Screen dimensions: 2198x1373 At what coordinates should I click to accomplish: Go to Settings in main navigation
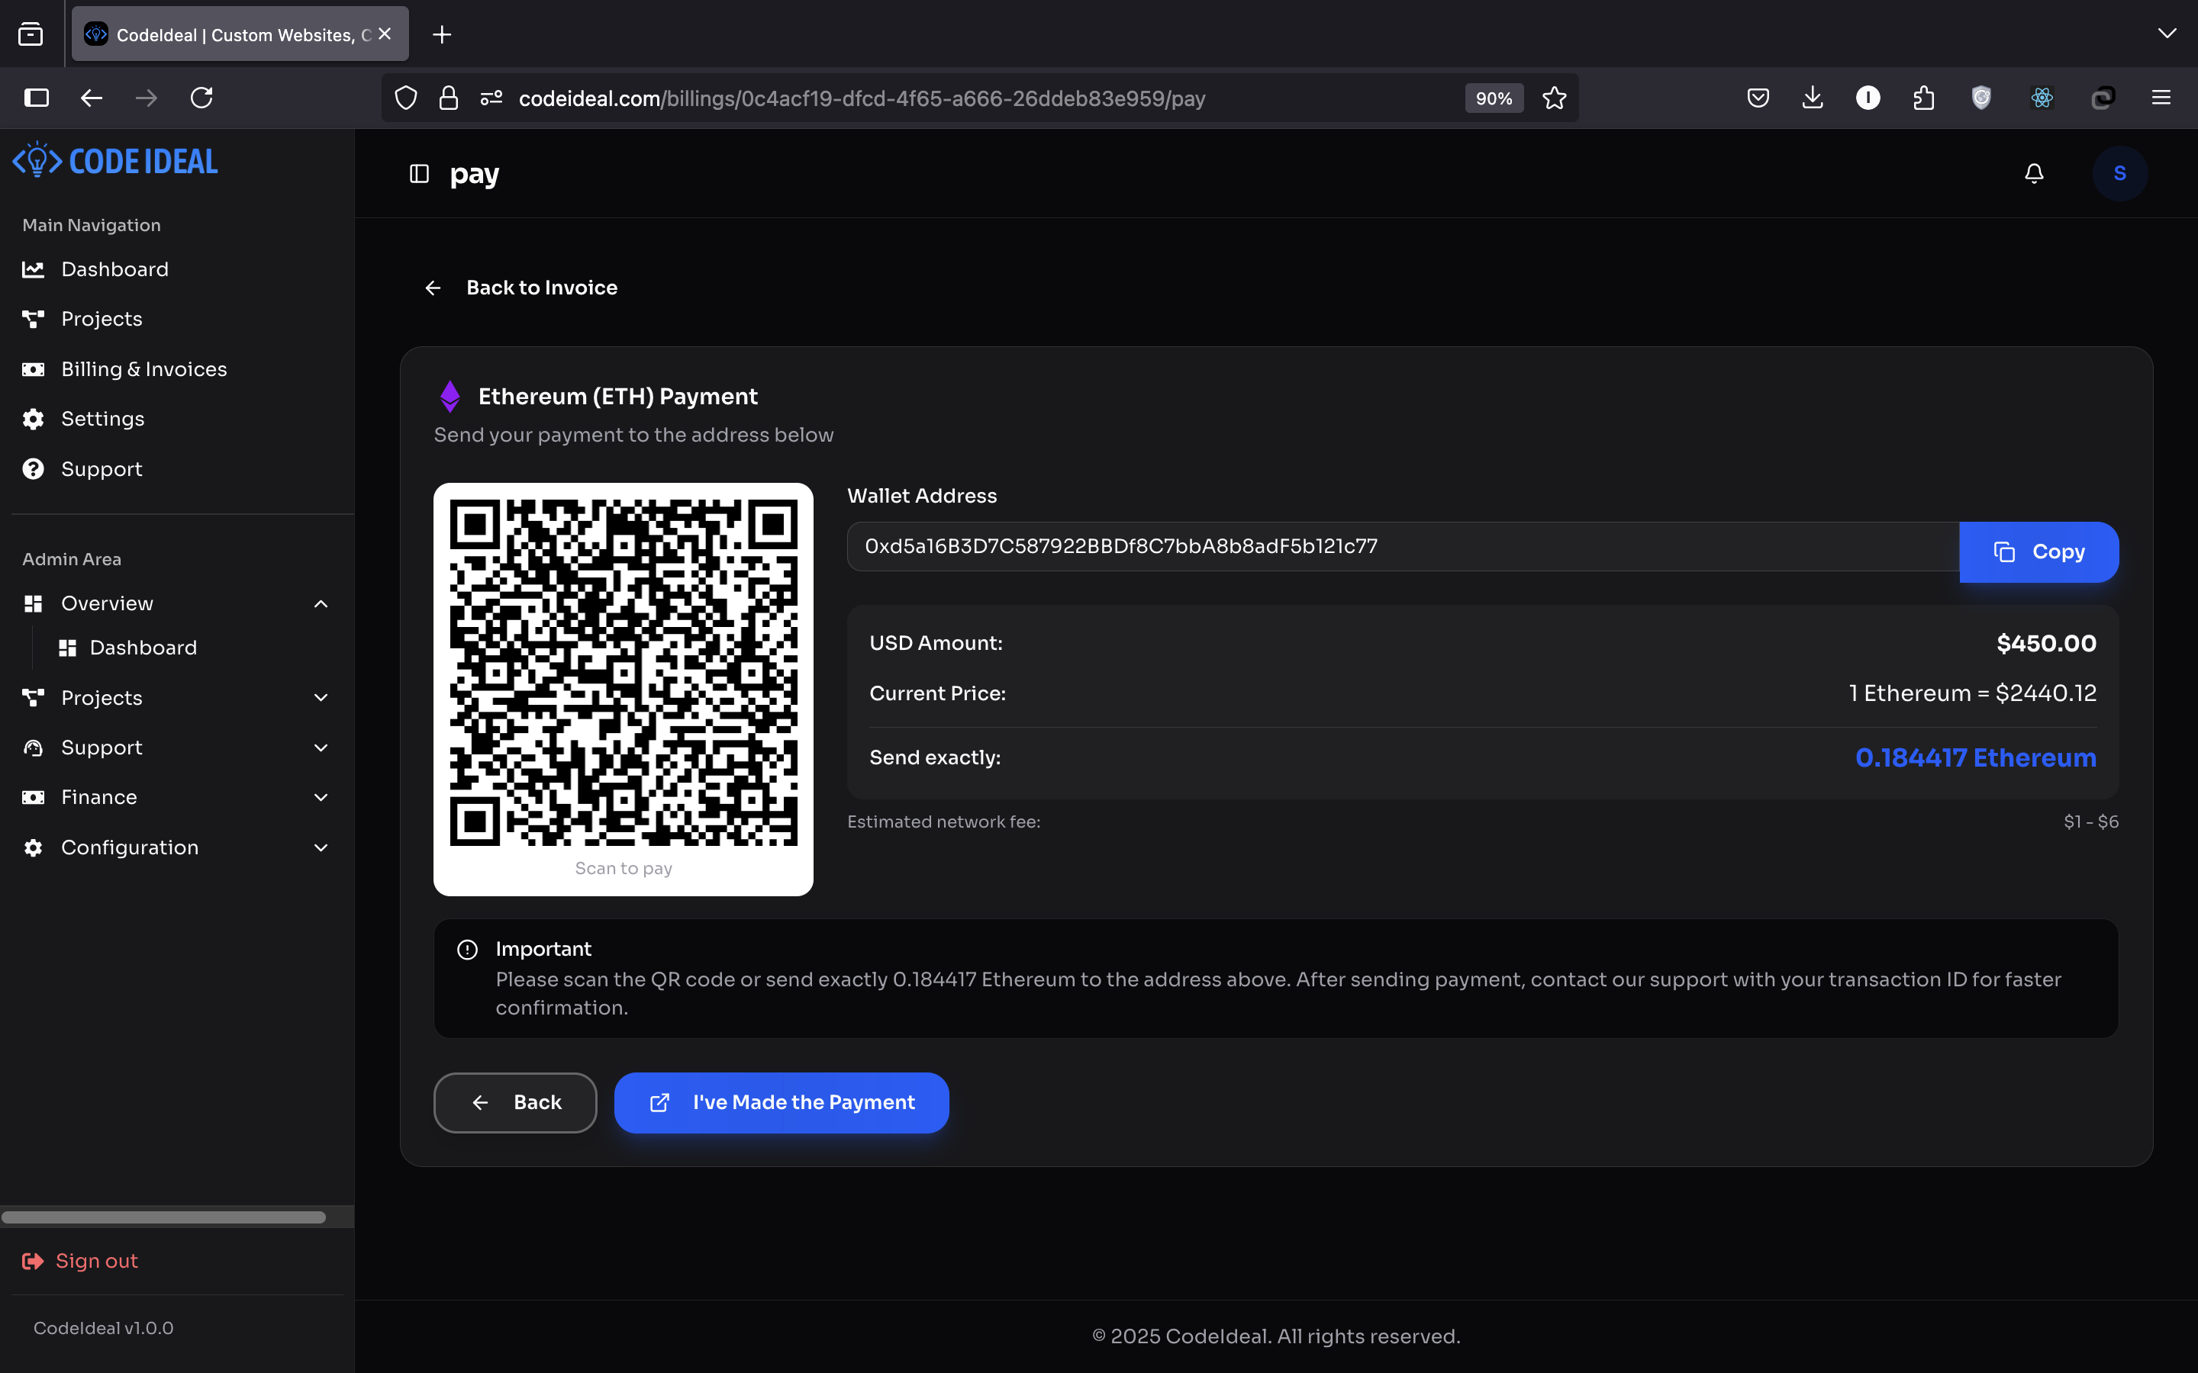tap(102, 419)
